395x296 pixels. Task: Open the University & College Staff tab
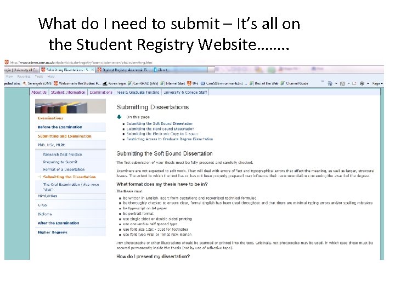(x=185, y=93)
